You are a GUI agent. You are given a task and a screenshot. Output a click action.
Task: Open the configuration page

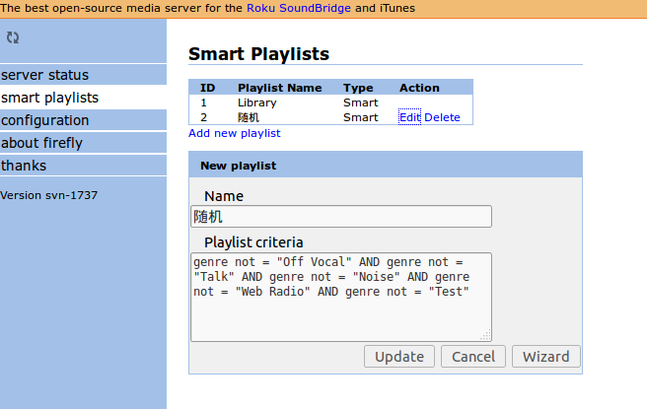click(45, 120)
